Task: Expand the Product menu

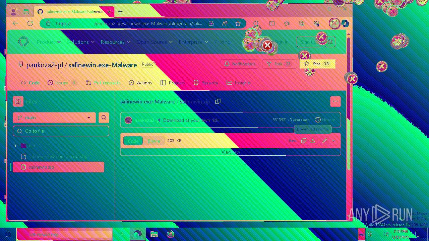Action: 49,42
